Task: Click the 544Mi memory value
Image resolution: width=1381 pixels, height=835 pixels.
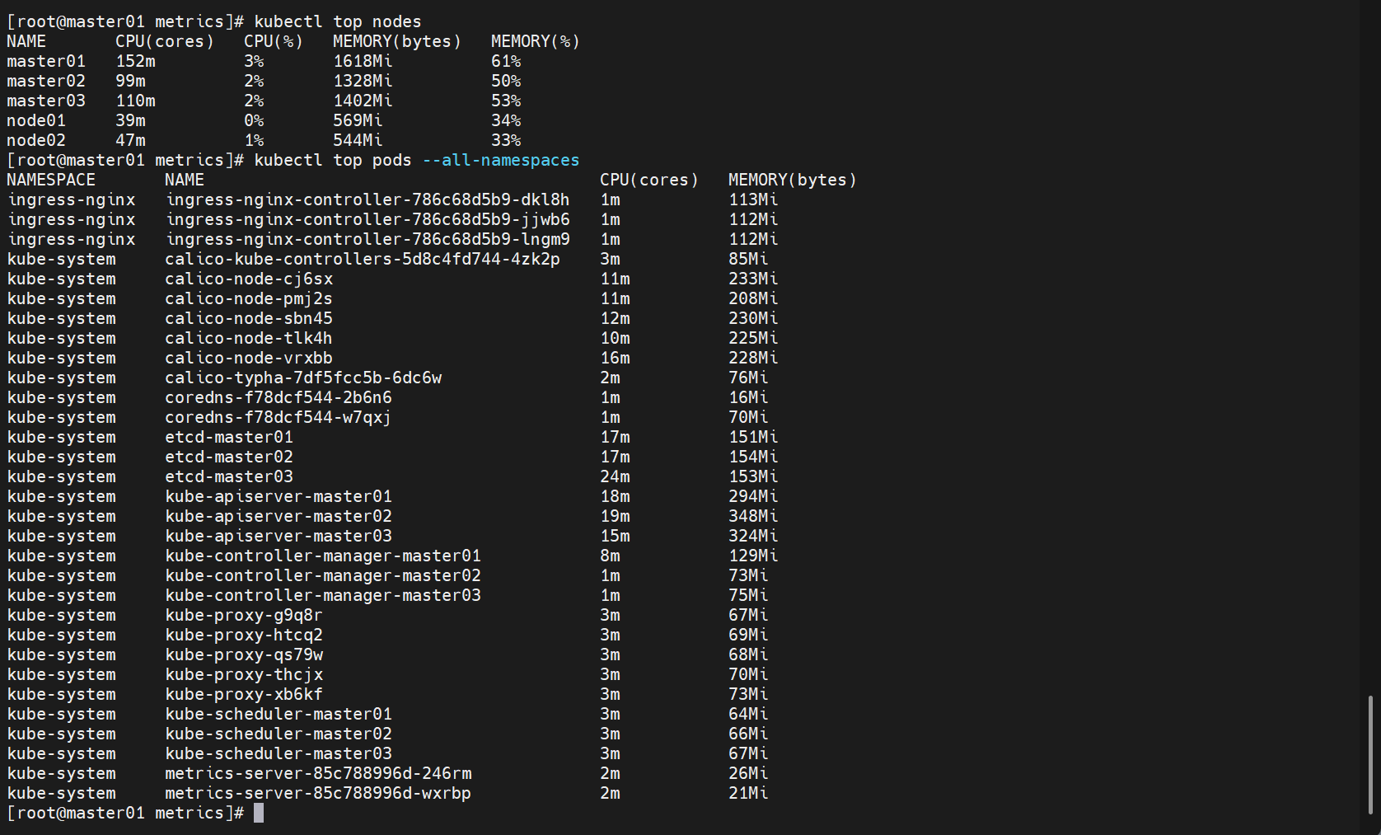Action: [358, 140]
